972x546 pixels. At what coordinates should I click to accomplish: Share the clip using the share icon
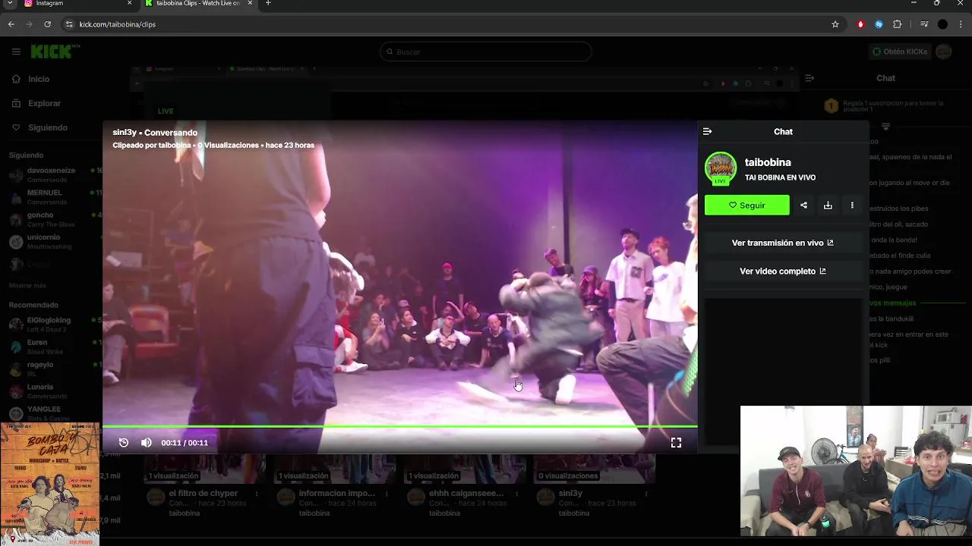click(803, 206)
